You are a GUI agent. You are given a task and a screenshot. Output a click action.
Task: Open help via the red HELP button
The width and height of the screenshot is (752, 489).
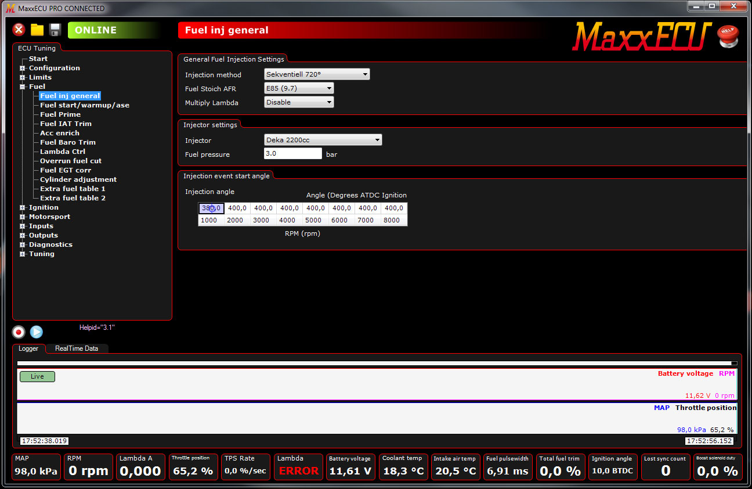point(728,36)
